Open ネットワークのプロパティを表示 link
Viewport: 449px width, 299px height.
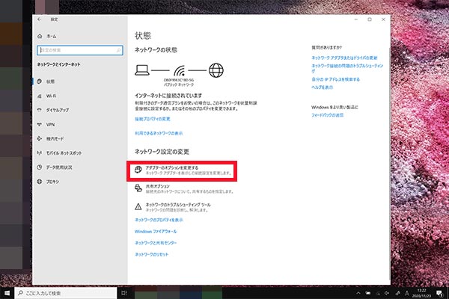coord(159,220)
